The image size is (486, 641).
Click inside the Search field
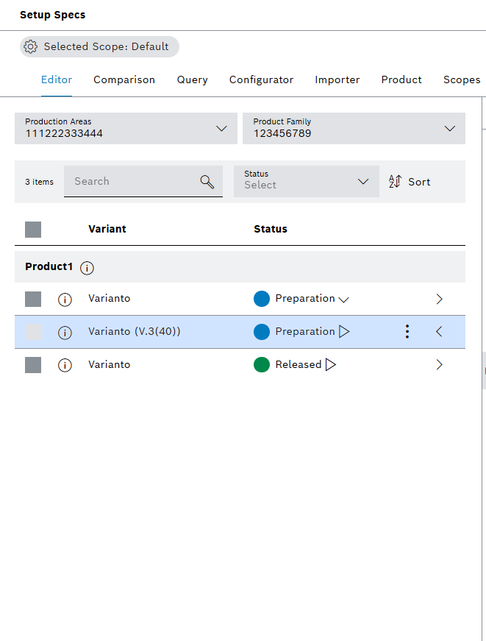click(x=125, y=181)
